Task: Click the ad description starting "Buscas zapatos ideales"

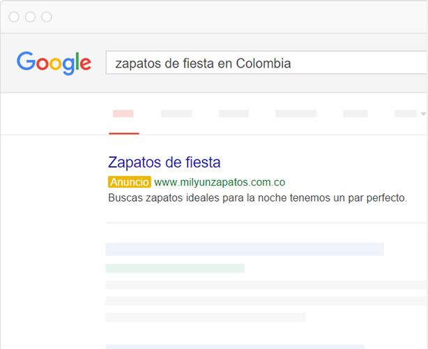Action: [x=257, y=198]
